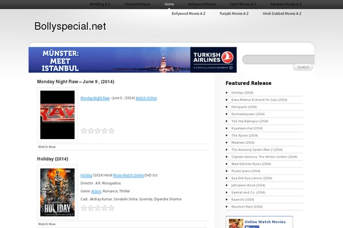Open Bollywood Movies A-Z submenu
Screen dimensions: 343x228
click(188, 14)
